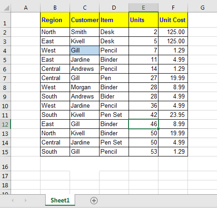Click the next sheet navigation arrow
The image size is (217, 208).
(x=26, y=200)
